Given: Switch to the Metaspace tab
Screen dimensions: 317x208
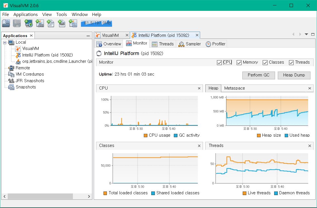Looking at the screenshot, I should [x=234, y=88].
